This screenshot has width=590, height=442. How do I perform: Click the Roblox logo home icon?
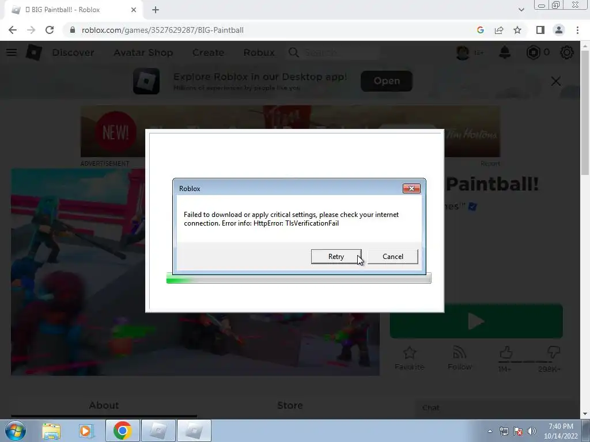[x=33, y=52]
